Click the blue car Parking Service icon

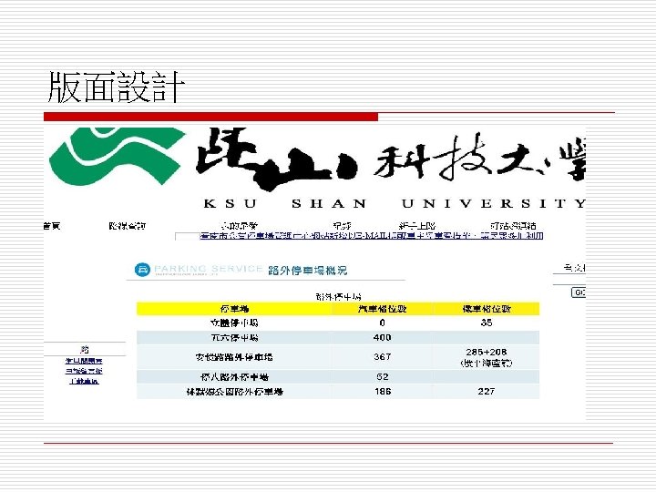(142, 270)
